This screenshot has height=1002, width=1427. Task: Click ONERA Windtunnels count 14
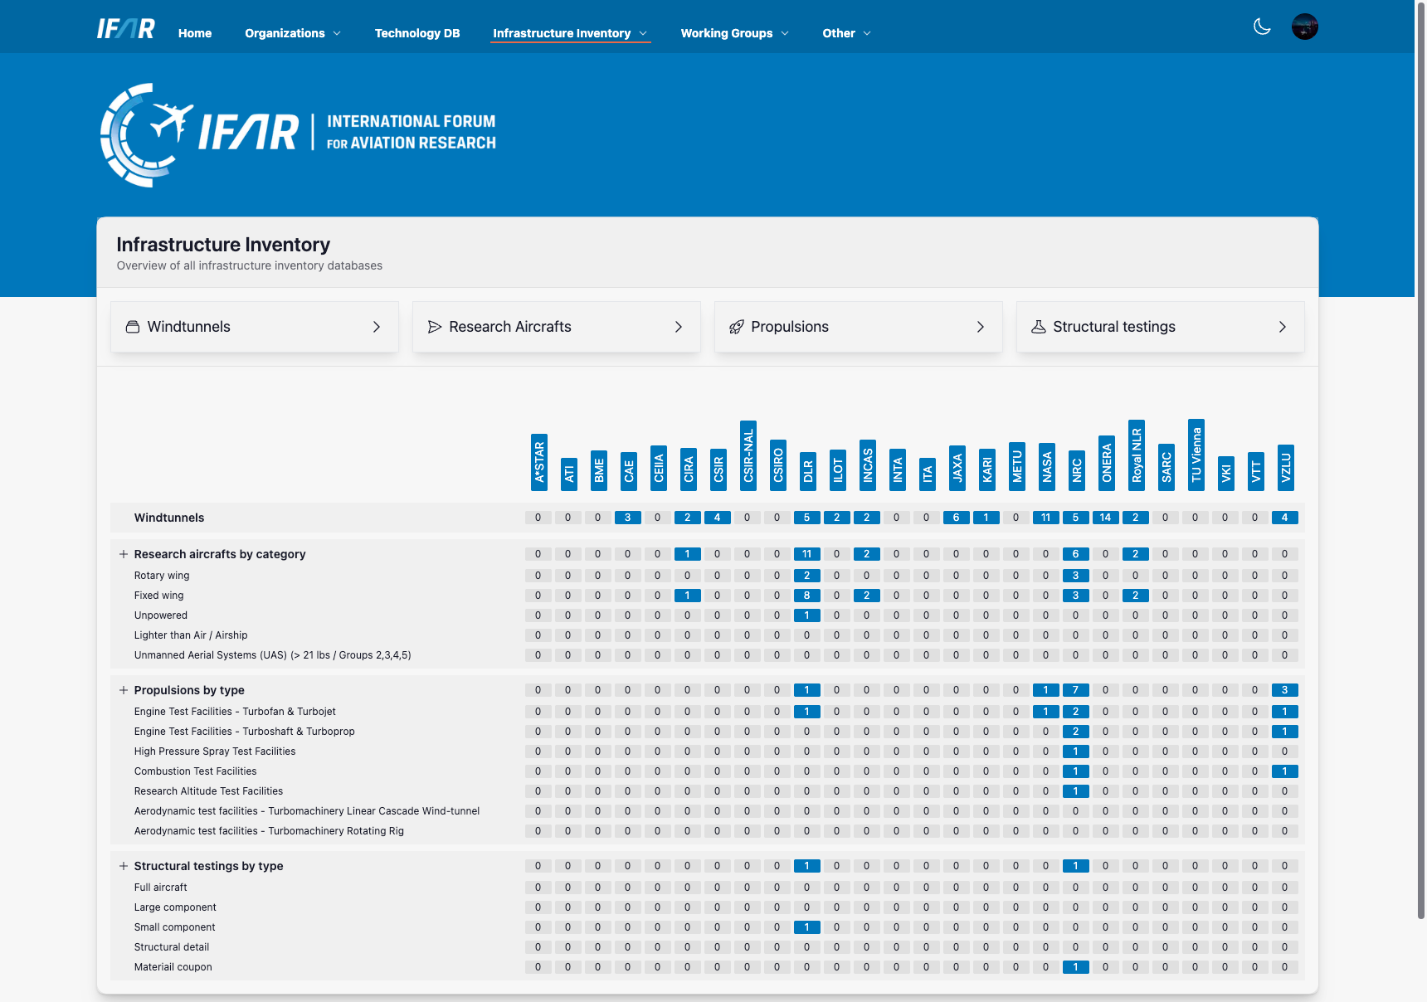coord(1106,518)
